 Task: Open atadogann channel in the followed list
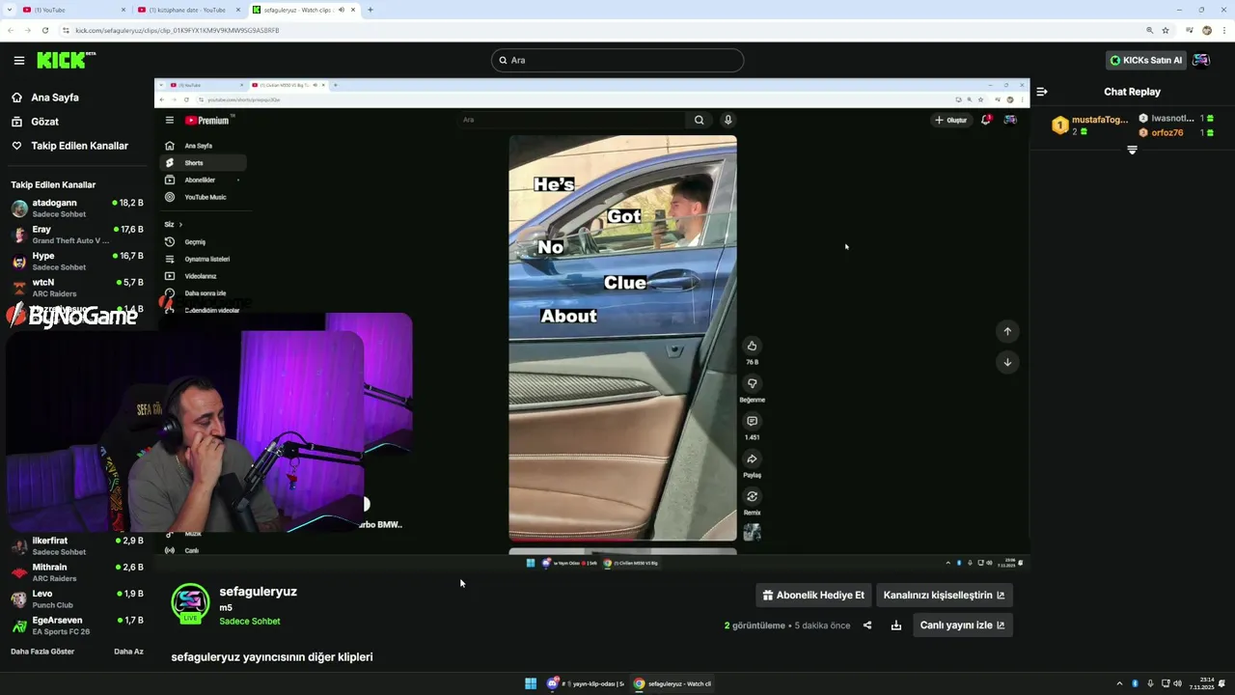point(77,208)
